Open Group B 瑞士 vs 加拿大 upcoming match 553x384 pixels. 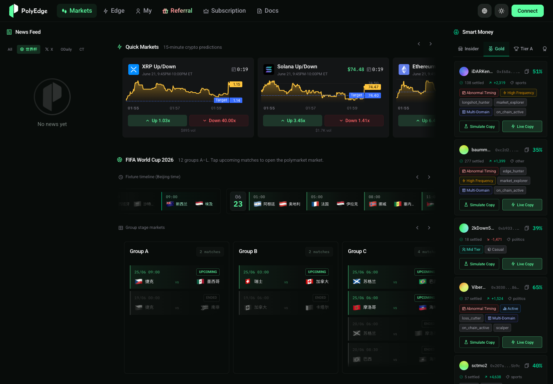tap(286, 277)
